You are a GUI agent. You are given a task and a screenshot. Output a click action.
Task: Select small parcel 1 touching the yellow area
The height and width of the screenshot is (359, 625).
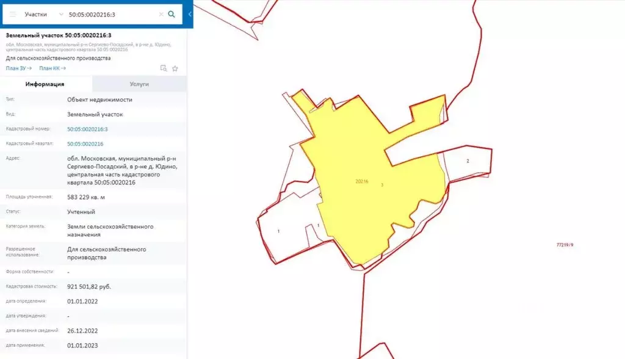(319, 225)
